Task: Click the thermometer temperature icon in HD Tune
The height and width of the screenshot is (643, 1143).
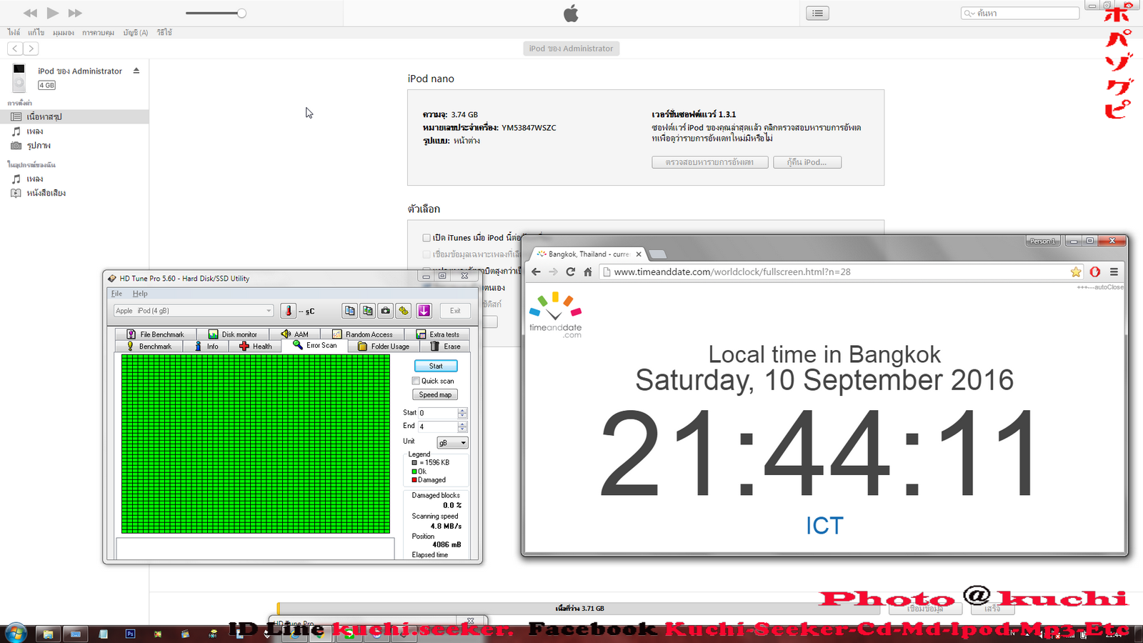Action: coord(288,311)
